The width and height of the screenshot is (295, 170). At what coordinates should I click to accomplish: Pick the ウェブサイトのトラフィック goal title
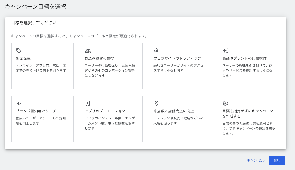[x=177, y=58]
